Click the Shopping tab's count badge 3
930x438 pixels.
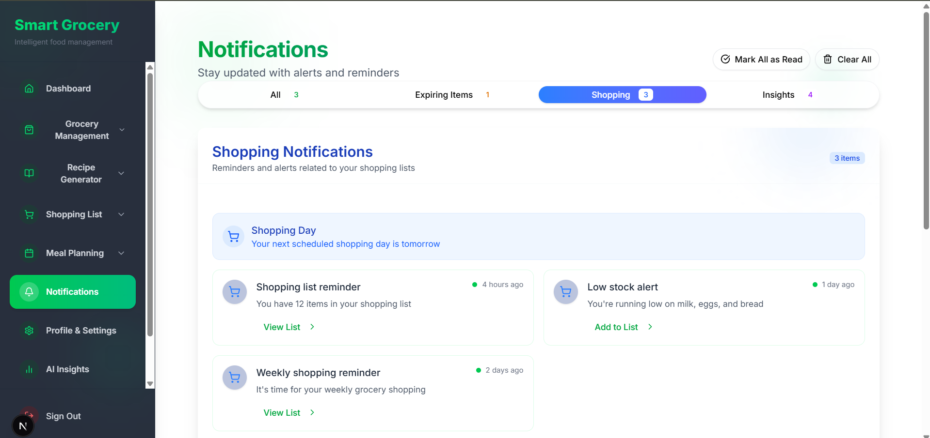645,95
